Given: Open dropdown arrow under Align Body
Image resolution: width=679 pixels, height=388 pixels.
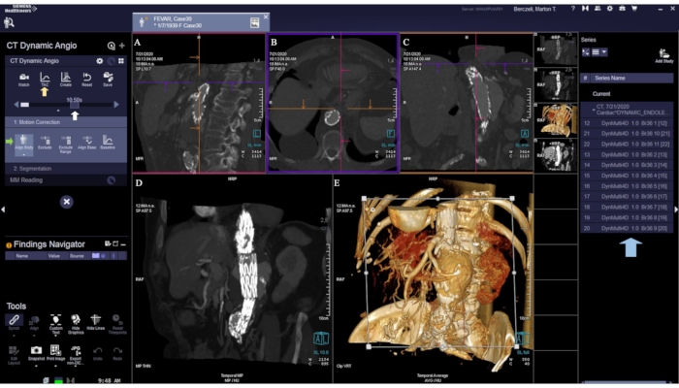Looking at the screenshot, I should click(23, 154).
